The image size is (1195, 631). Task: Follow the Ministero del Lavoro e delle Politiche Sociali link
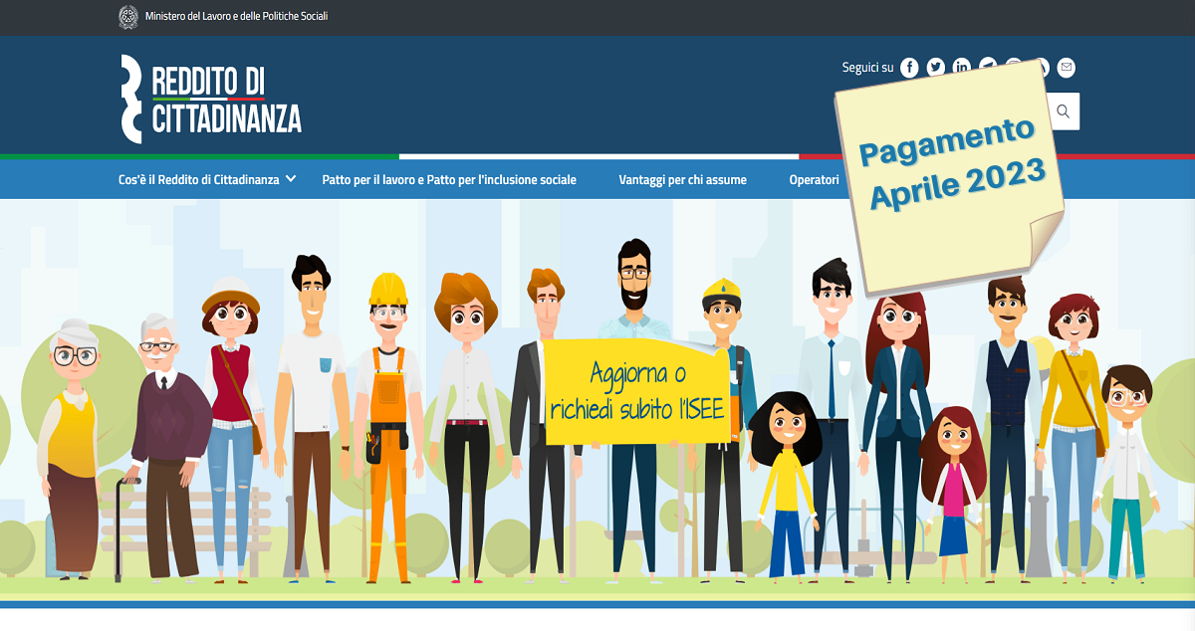tap(236, 17)
